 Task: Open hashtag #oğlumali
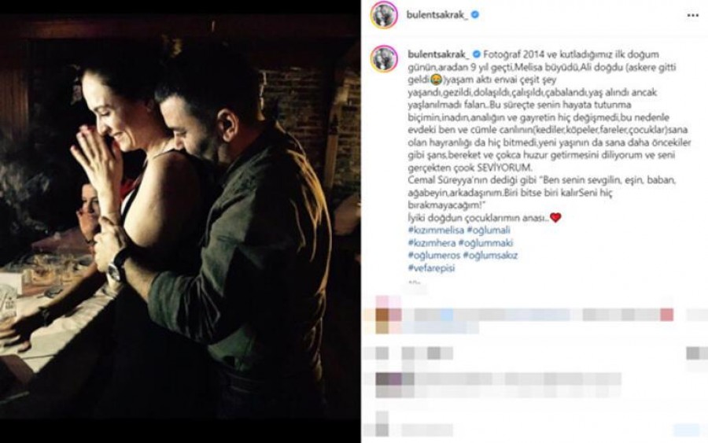(489, 231)
